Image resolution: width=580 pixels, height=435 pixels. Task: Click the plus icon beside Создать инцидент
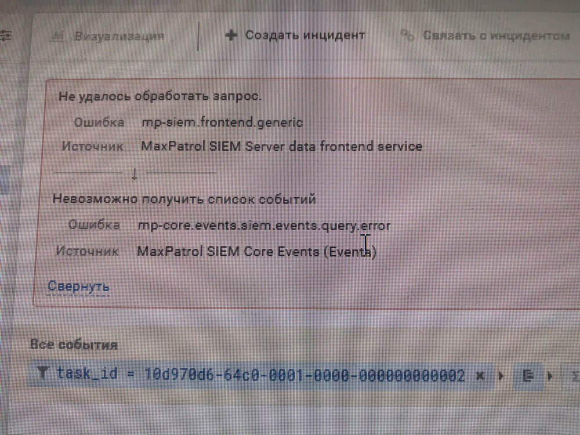point(231,35)
